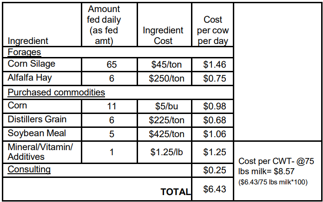Click the "Corn Silage" ingredient cell
This screenshot has width=323, height=202.
click(31, 64)
